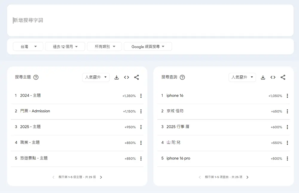Viewport: 299px width, 193px height.
Task: Share the 搜尋主題 panel
Action: pyautogui.click(x=137, y=77)
